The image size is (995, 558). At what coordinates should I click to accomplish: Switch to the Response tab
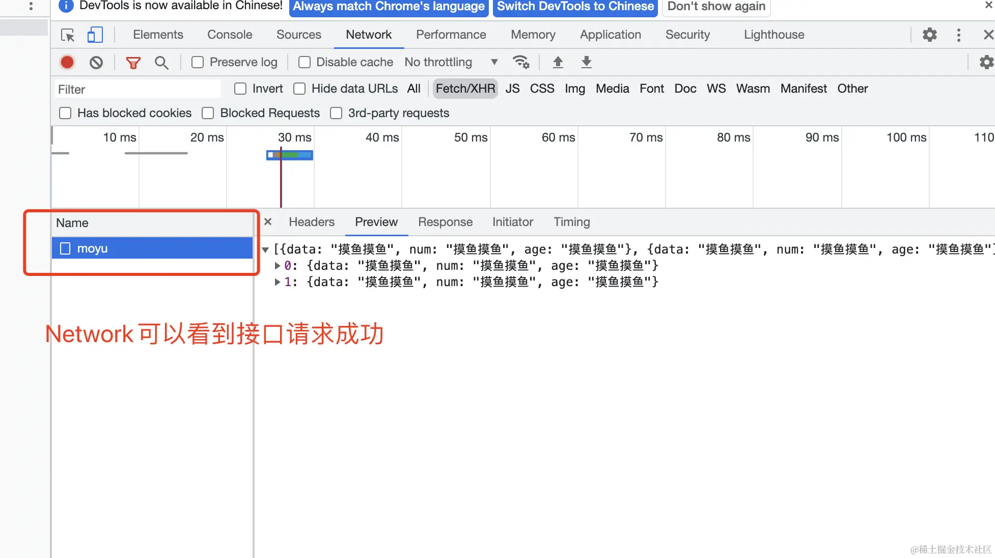click(x=445, y=222)
